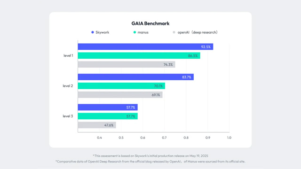Click the openAI level 3 bar at 47.6%
This screenshot has height=169, width=301.
point(97,125)
